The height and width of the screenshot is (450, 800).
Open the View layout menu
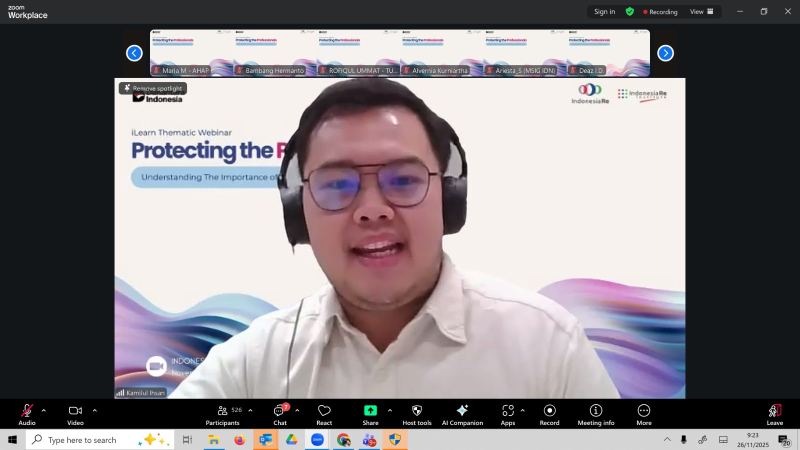tap(701, 11)
